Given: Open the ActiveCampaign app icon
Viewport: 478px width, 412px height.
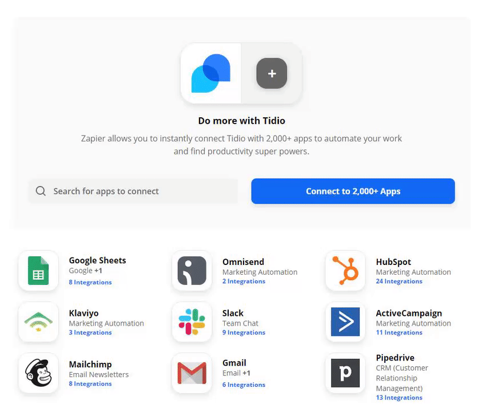Looking at the screenshot, I should [x=345, y=322].
